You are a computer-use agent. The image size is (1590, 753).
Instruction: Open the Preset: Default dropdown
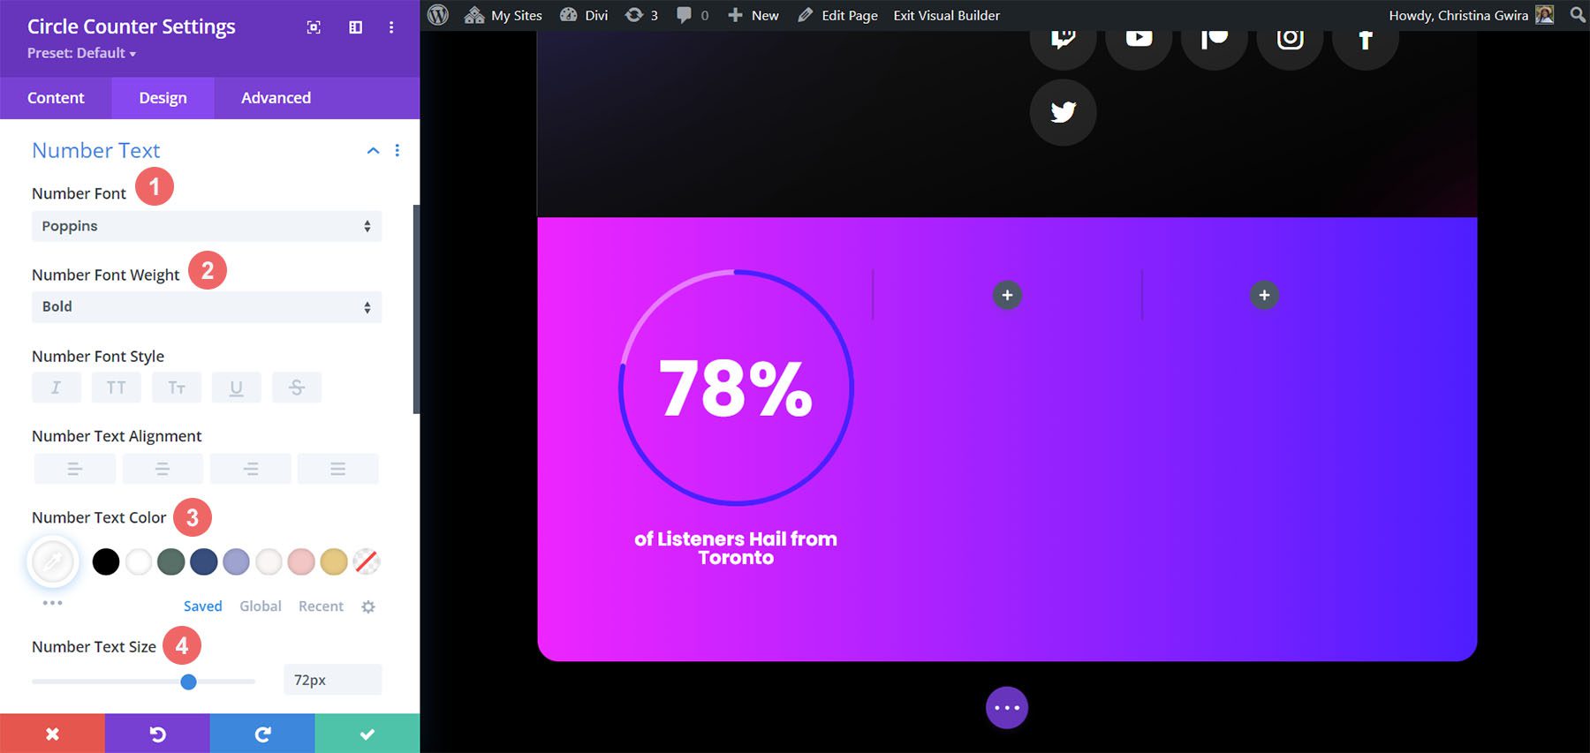pos(81,53)
